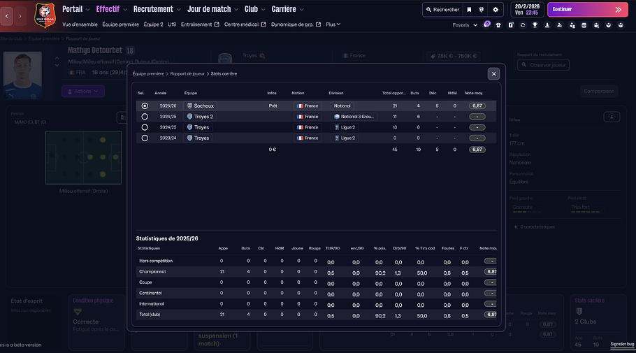
Task: Select the 2023/24 Troyes season row
Action: tap(145, 138)
